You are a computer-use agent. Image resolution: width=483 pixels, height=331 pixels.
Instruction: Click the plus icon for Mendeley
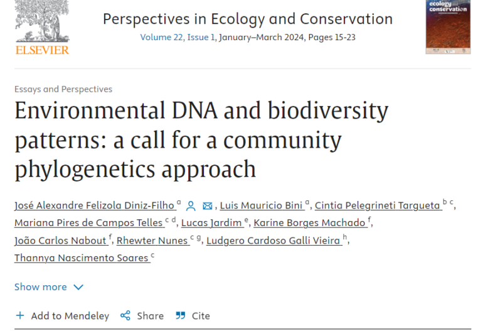20,316
